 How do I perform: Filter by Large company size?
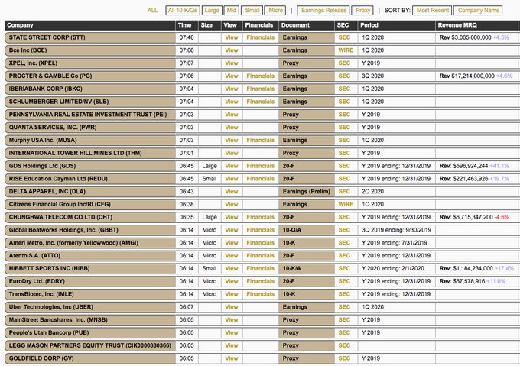pos(212,11)
